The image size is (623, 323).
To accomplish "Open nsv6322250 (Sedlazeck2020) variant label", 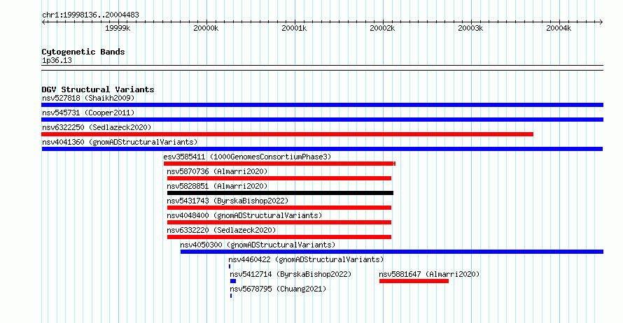I will point(97,127).
